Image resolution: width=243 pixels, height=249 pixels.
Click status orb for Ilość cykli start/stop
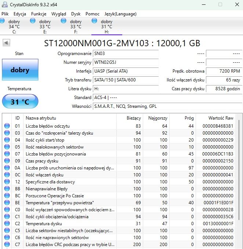point(7,140)
